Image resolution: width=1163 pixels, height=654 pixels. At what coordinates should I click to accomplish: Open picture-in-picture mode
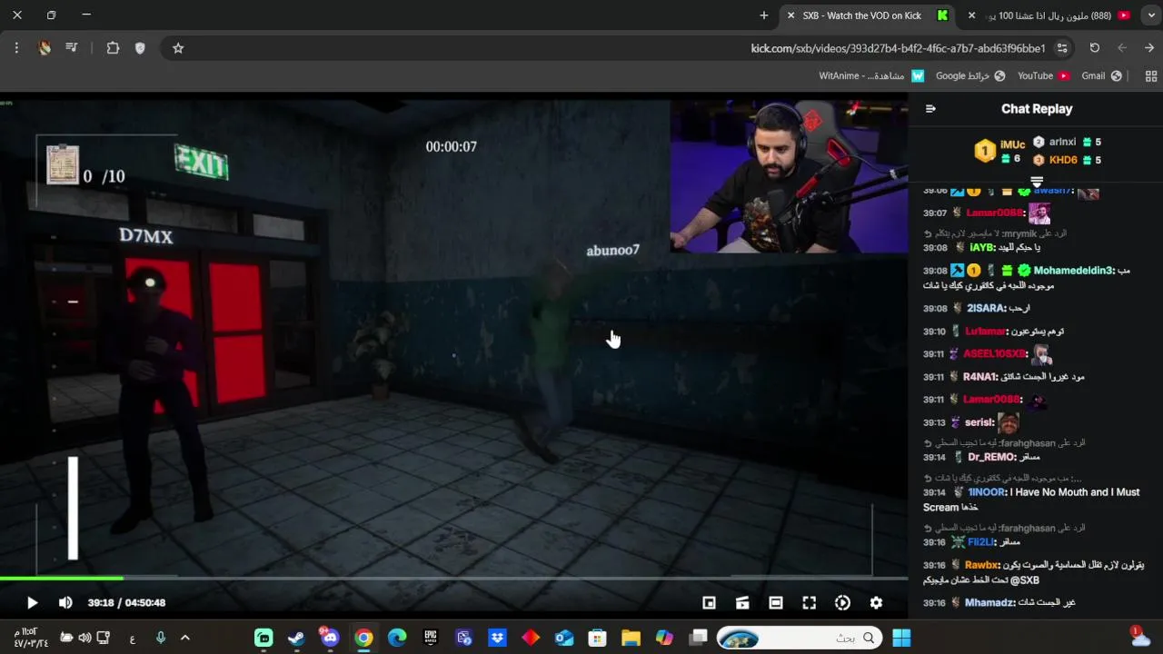[x=709, y=602]
